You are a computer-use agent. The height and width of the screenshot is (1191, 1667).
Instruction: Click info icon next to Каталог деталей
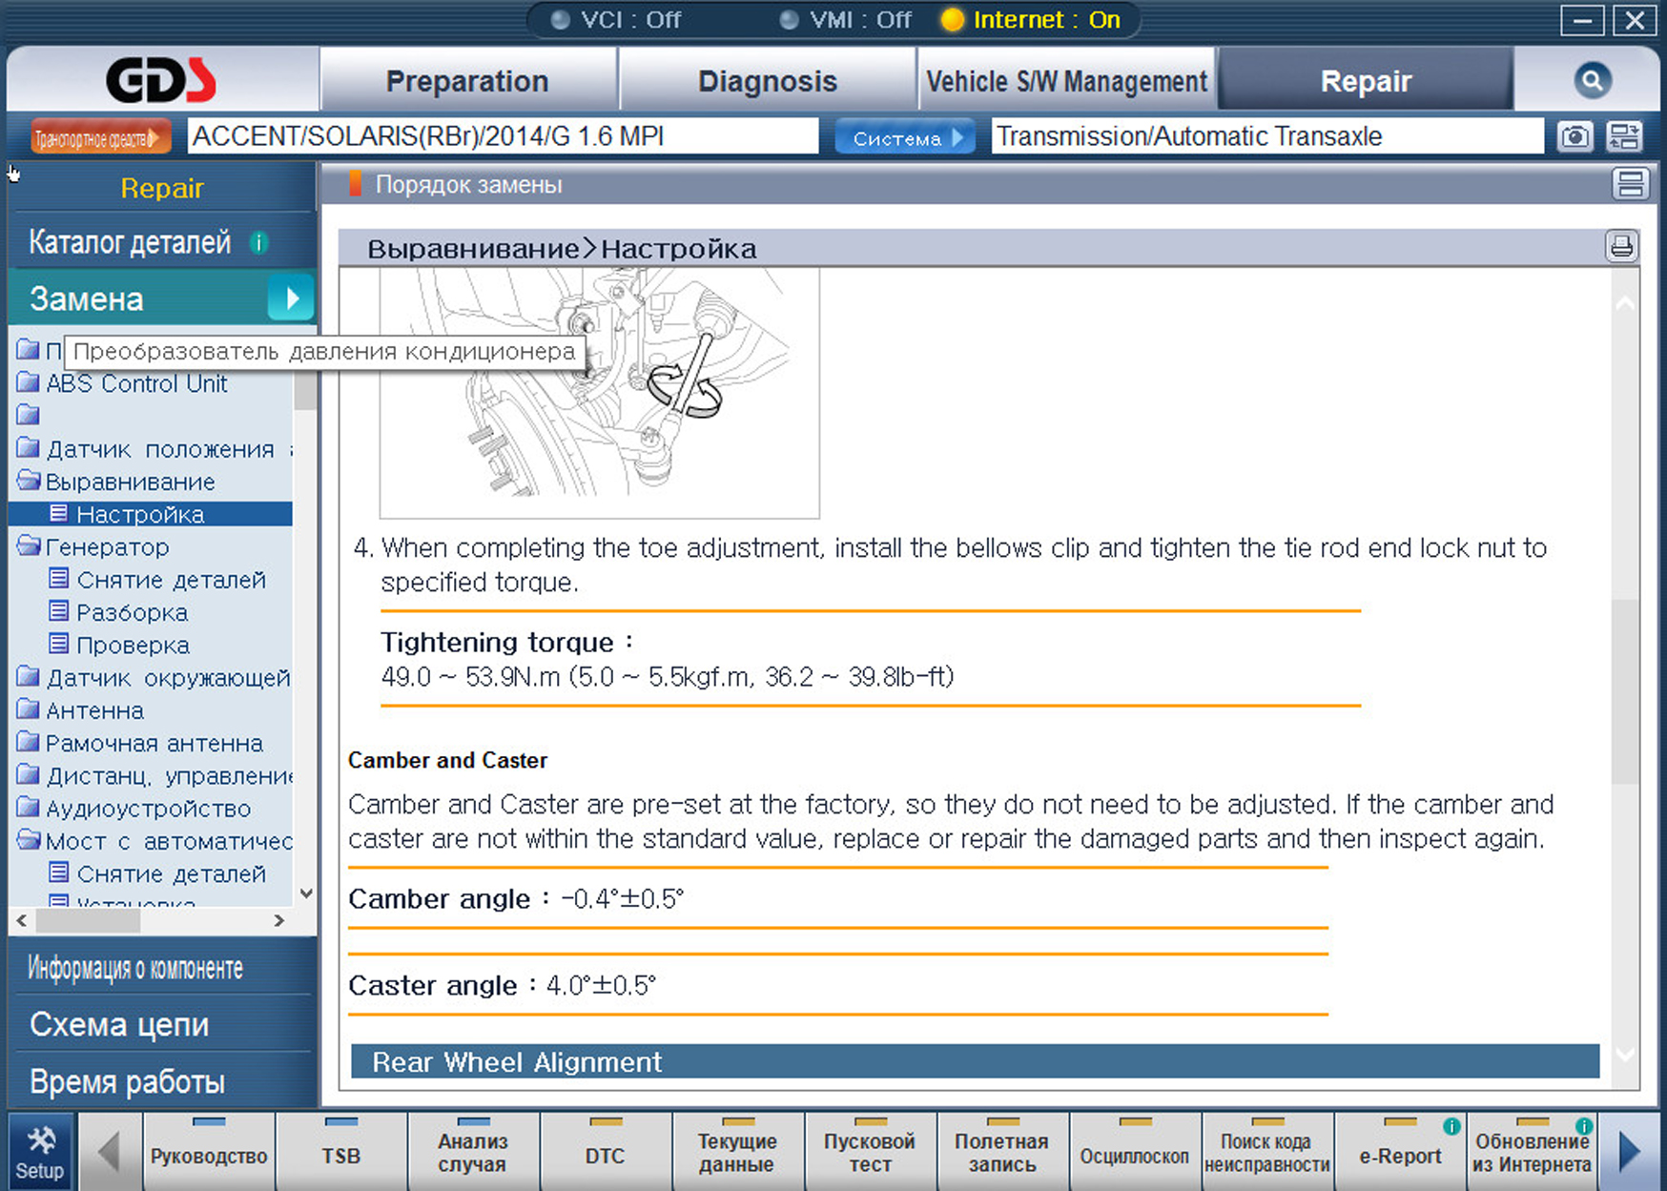(258, 243)
